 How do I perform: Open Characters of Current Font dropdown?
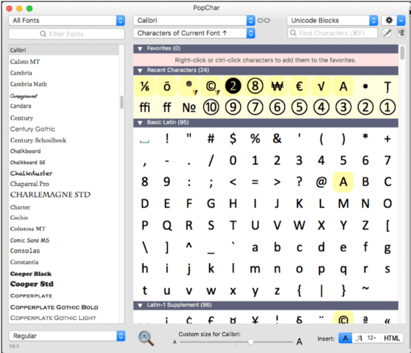coord(194,33)
